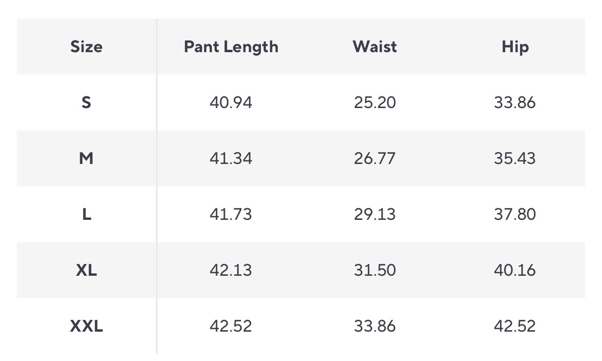Select the XL size row label

click(x=86, y=270)
